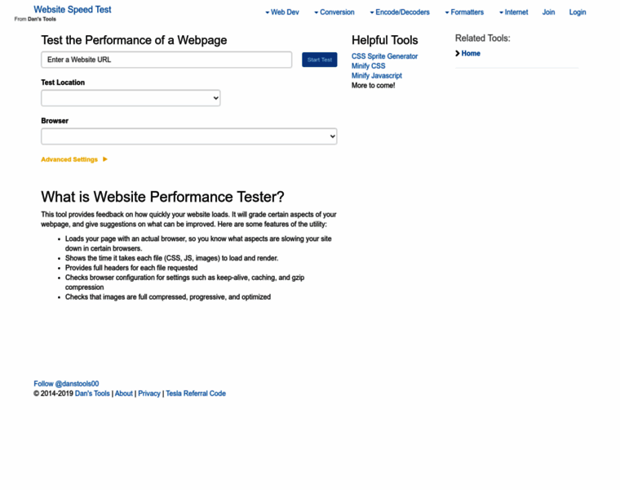Click the 'Related Tools:' heading
The width and height of the screenshot is (620, 490).
[482, 38]
